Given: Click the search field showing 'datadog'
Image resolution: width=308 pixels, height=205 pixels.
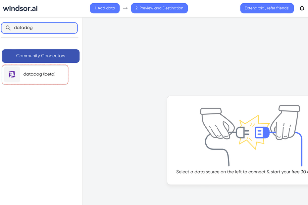Looking at the screenshot, I should point(39,28).
